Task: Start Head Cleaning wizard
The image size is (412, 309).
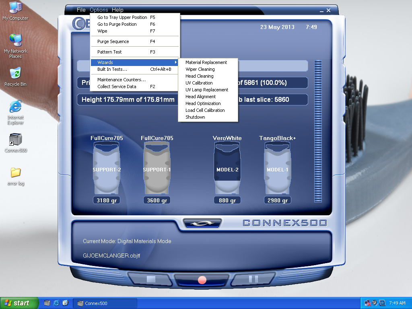Action: point(208,76)
